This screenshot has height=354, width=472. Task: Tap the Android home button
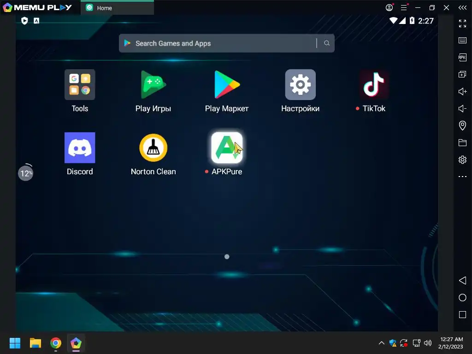[x=462, y=298]
